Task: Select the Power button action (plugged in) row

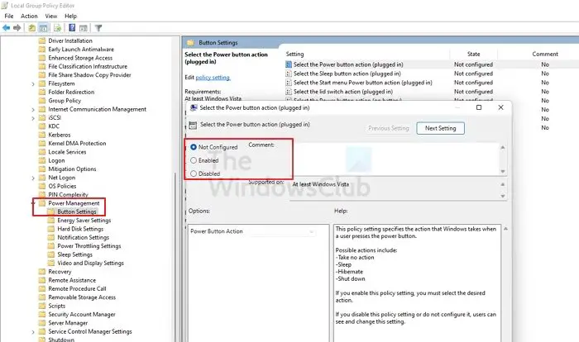Action: pyautogui.click(x=432, y=64)
